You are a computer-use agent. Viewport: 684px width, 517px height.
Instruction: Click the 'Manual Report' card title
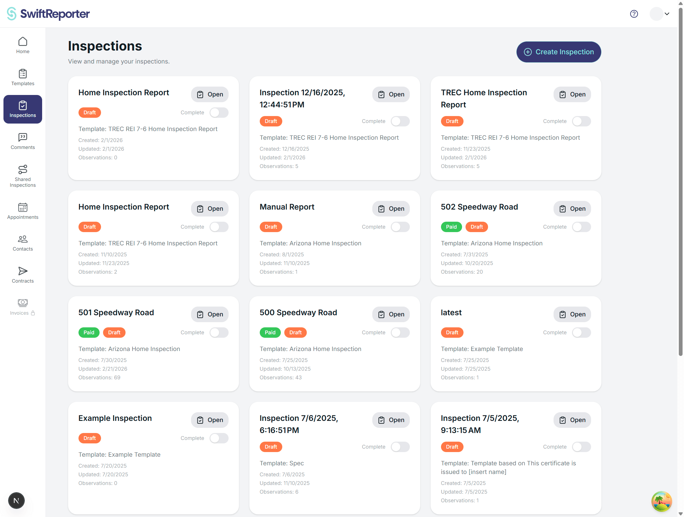[x=287, y=207]
